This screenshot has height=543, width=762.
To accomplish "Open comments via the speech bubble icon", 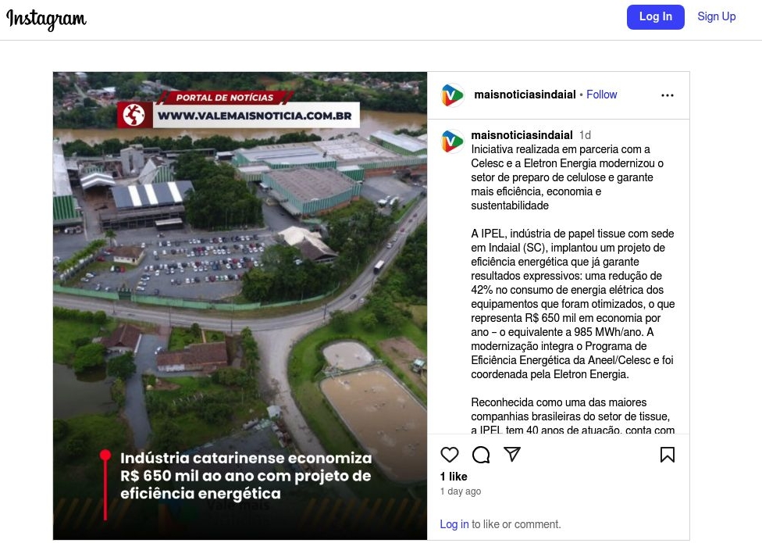I will [481, 455].
